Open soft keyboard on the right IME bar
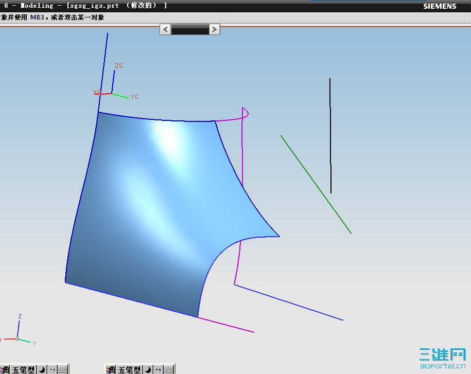471x374 pixels. pyautogui.click(x=169, y=370)
